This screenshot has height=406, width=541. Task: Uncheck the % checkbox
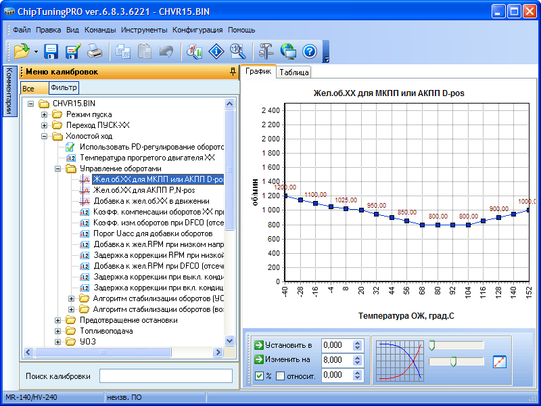click(x=260, y=376)
